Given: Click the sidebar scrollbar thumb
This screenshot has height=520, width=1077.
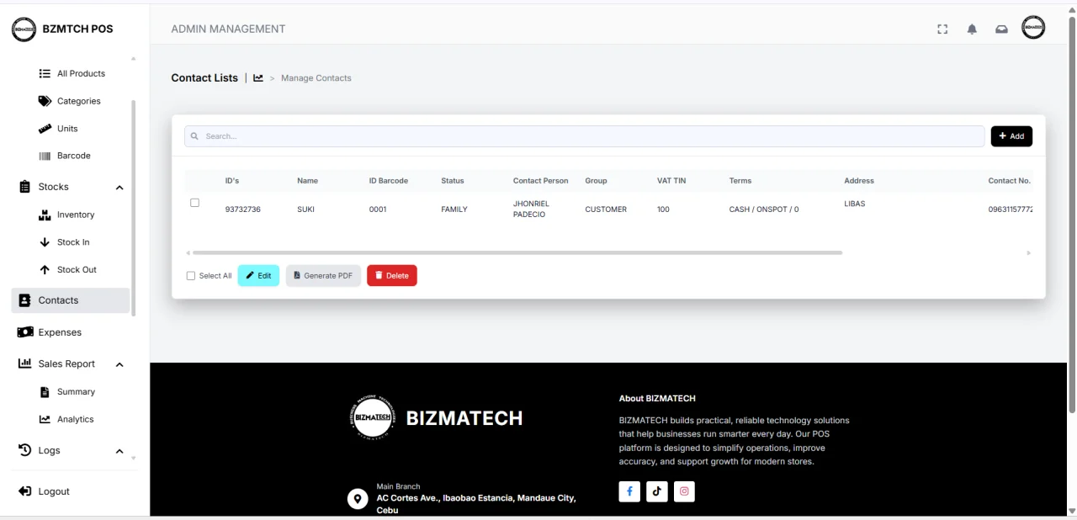Looking at the screenshot, I should [133, 208].
